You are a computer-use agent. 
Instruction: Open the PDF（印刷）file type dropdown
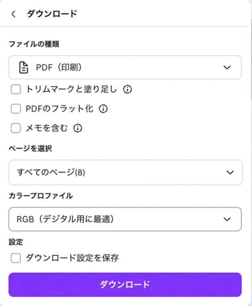[125, 68]
